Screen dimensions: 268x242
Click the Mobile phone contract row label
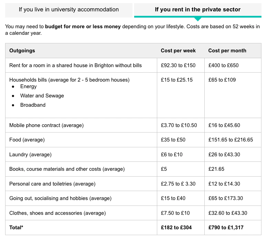pyautogui.click(x=46, y=125)
